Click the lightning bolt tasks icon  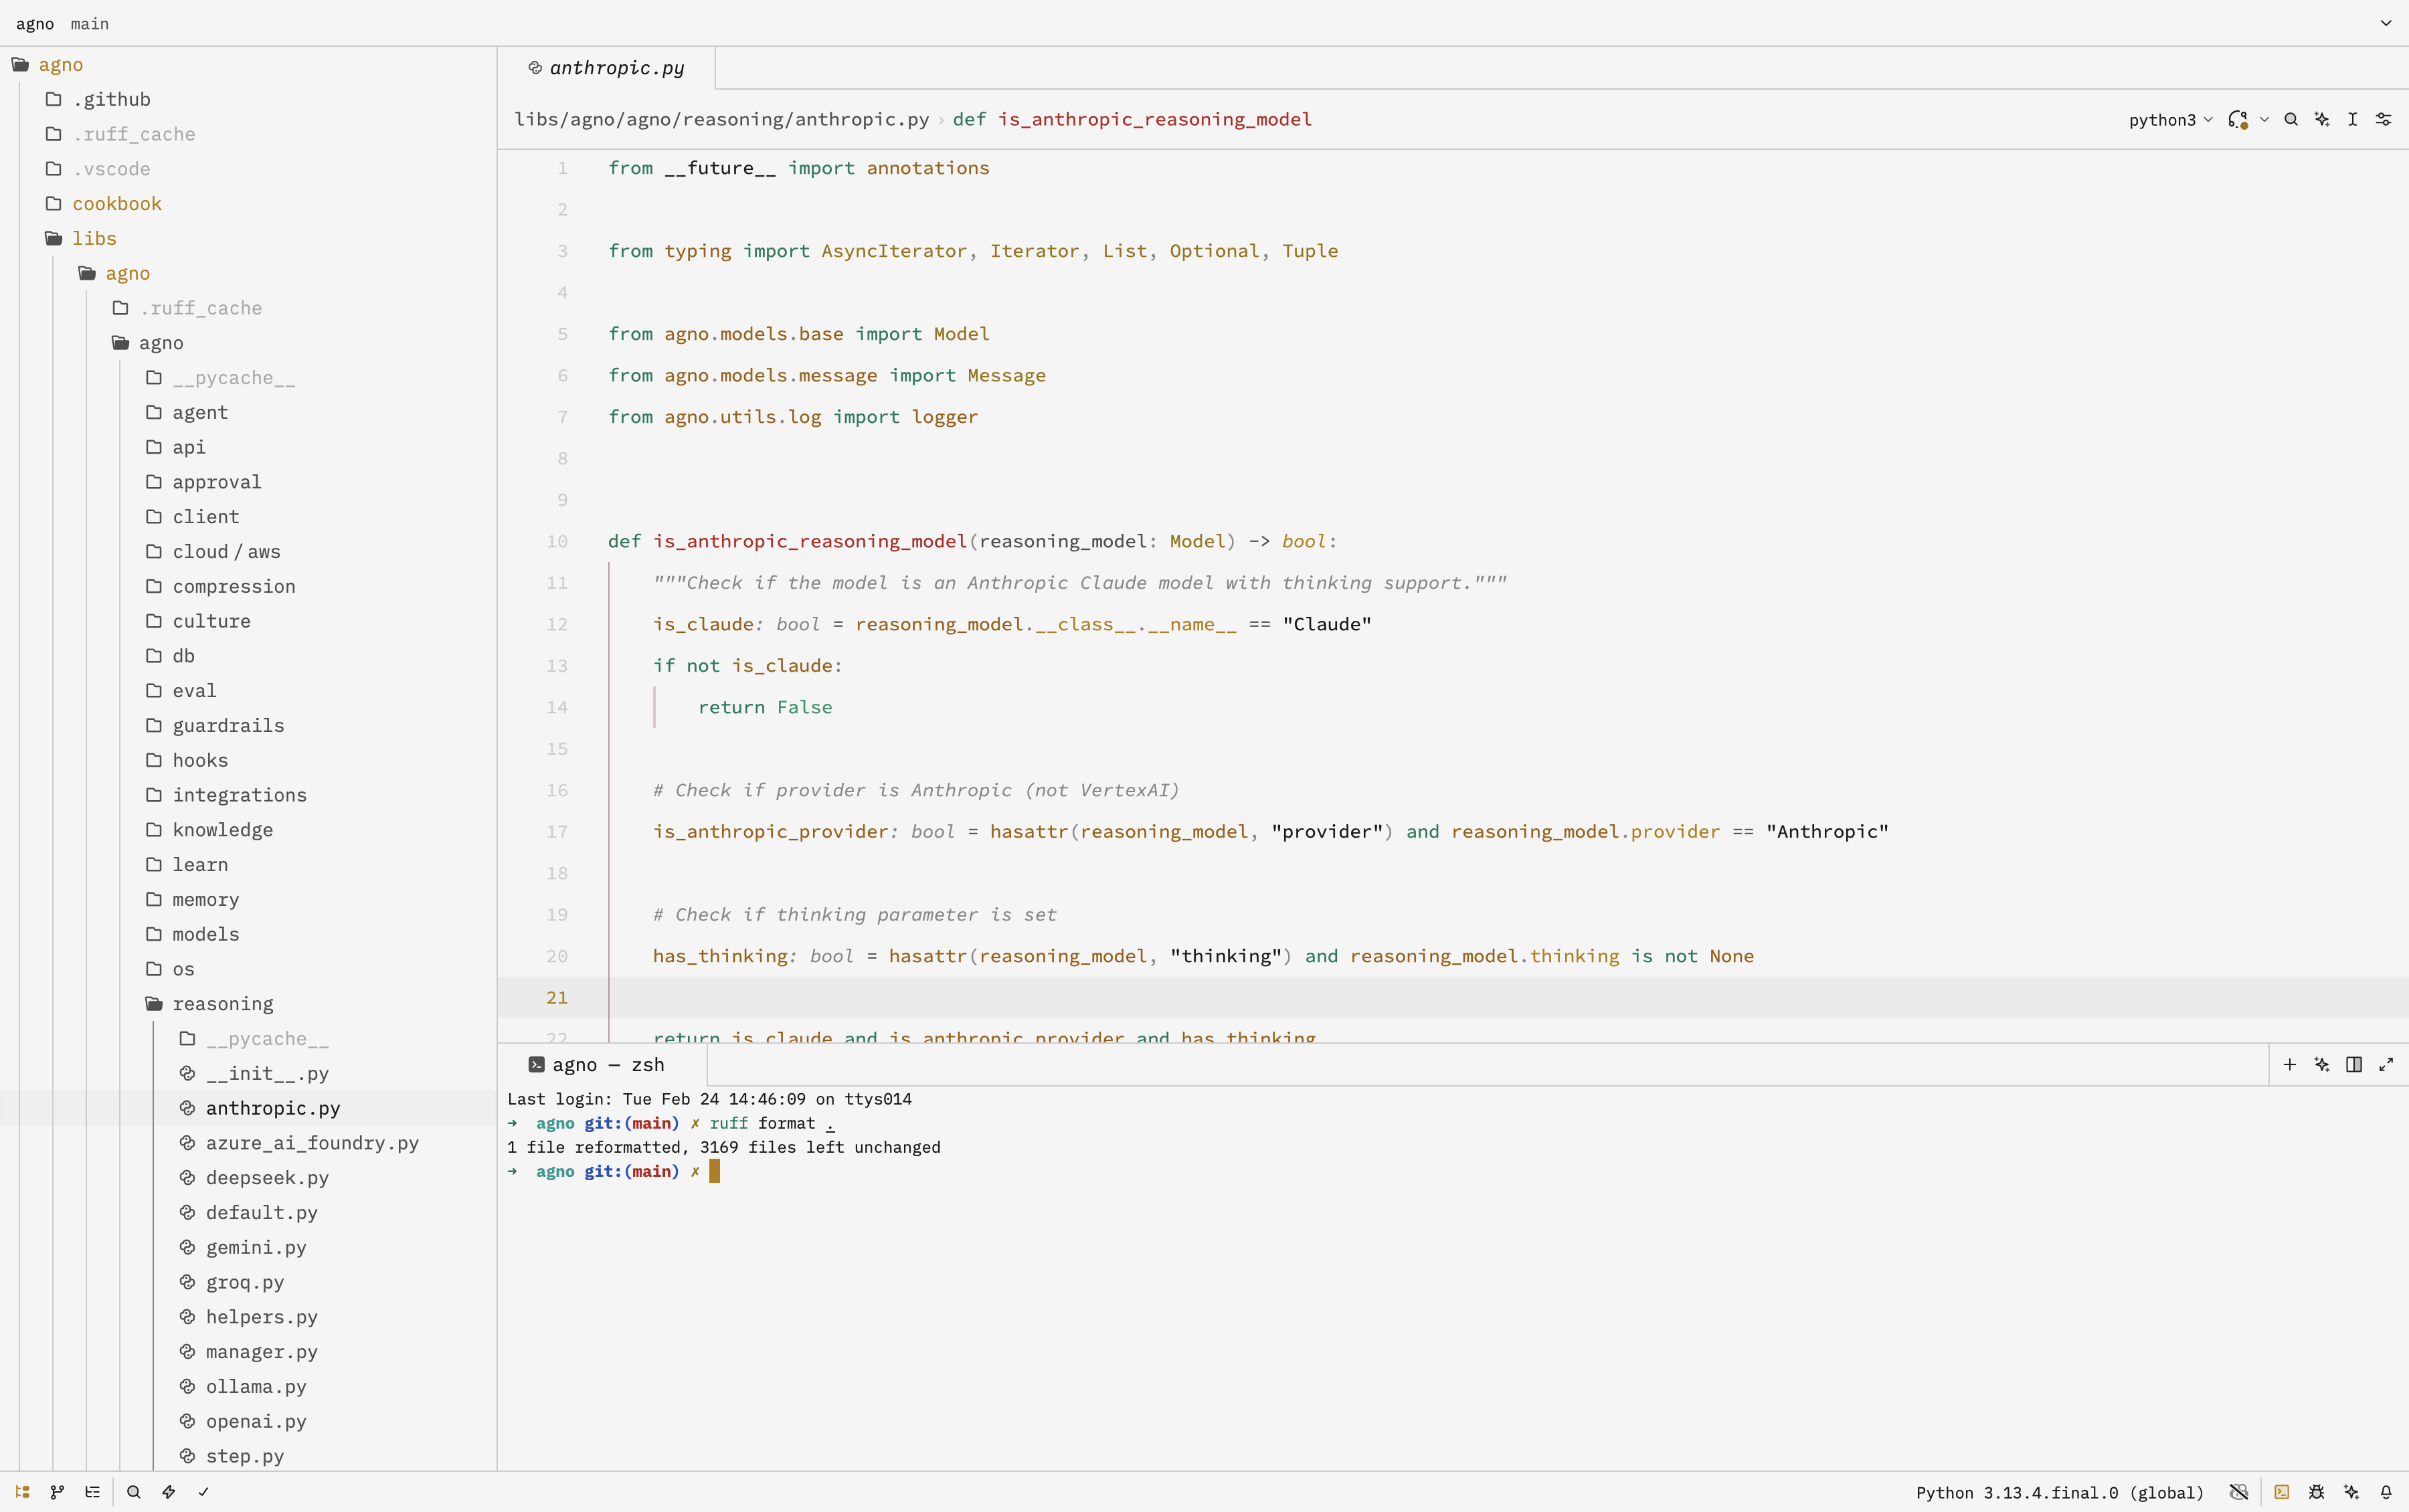168,1491
